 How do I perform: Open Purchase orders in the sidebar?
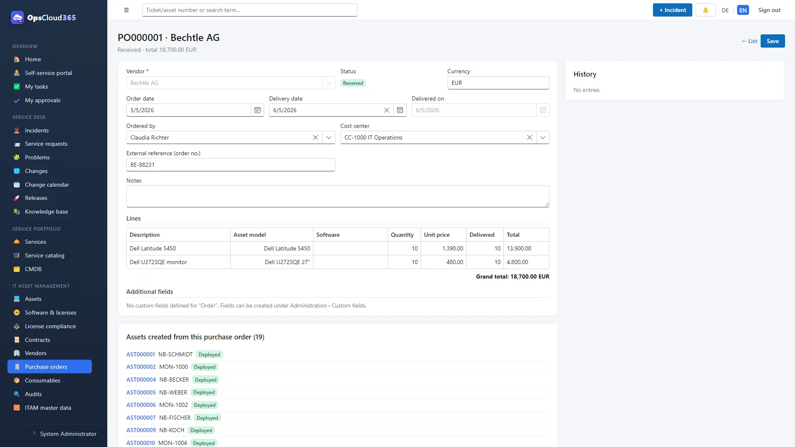50,367
